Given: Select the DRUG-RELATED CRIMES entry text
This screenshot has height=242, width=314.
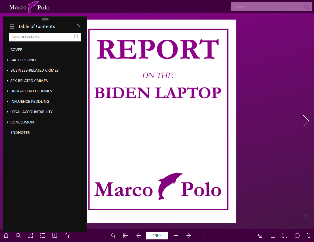Looking at the screenshot, I should (31, 91).
